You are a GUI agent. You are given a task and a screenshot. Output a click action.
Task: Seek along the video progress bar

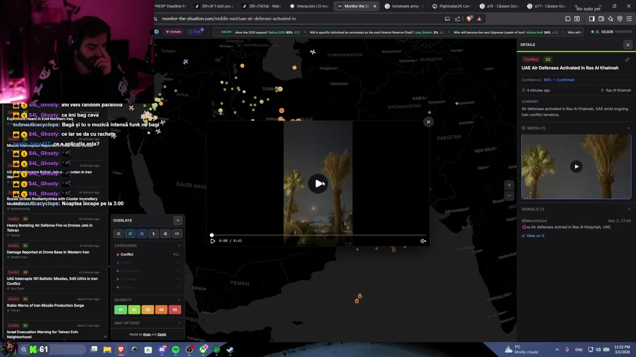(x=318, y=235)
